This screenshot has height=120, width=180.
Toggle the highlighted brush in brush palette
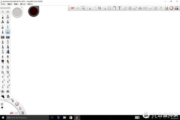(8, 31)
